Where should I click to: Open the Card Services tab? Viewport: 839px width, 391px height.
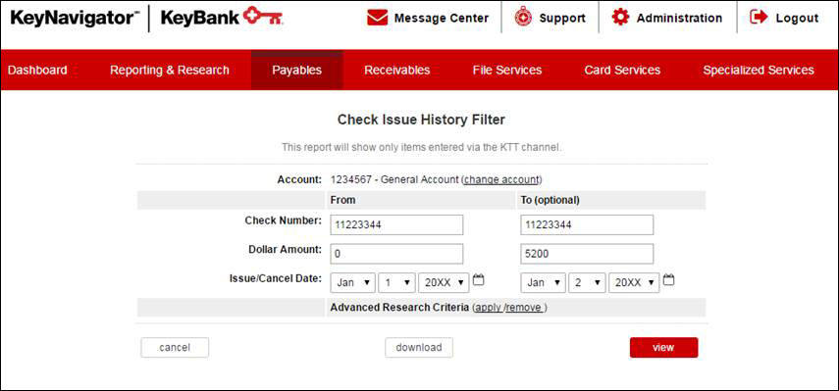[x=622, y=70]
